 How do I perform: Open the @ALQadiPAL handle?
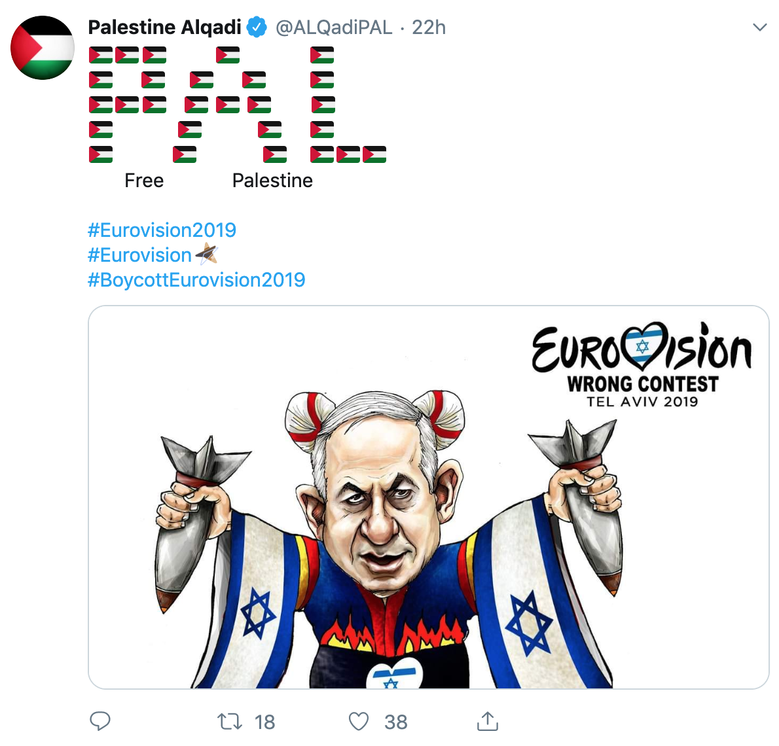click(x=334, y=27)
